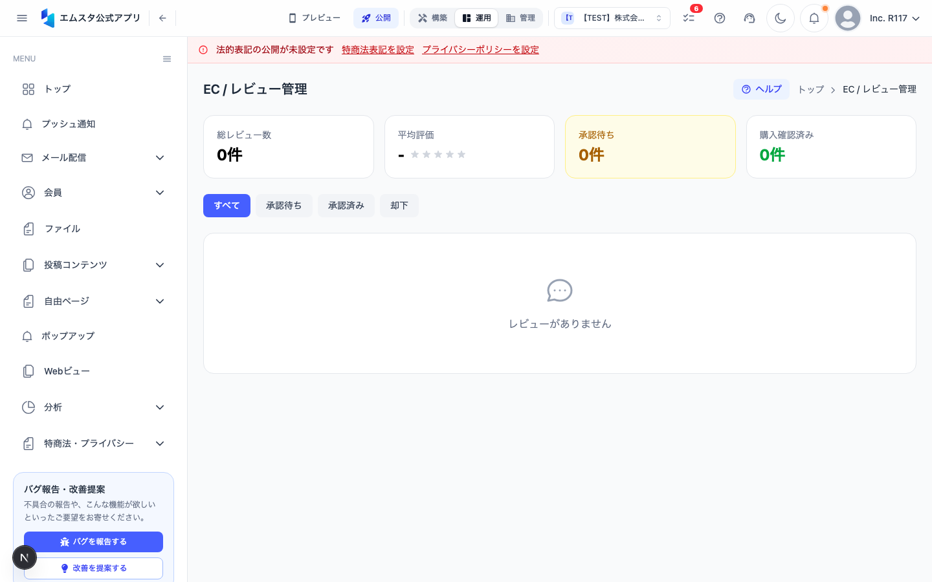Expand the 分析 sidebar section
Viewport: 932px width, 582px height.
pos(93,407)
